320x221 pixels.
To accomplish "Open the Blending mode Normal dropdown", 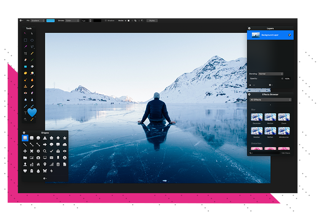I will tap(270, 74).
